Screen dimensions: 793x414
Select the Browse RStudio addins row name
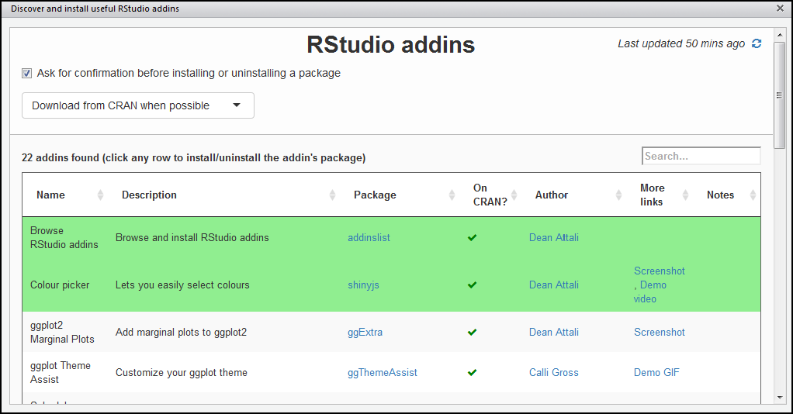point(64,237)
